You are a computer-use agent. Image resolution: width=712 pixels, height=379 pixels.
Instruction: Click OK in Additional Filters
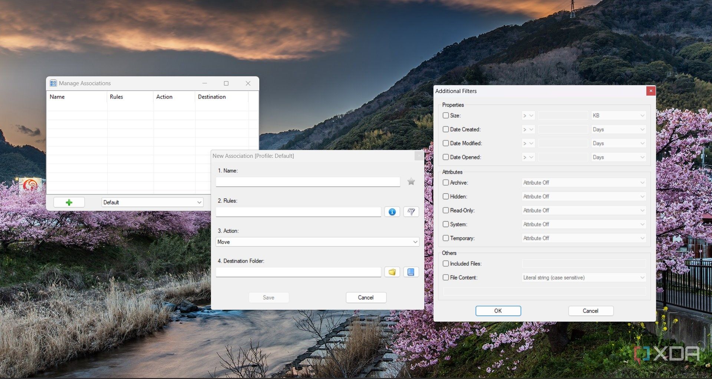(x=498, y=311)
